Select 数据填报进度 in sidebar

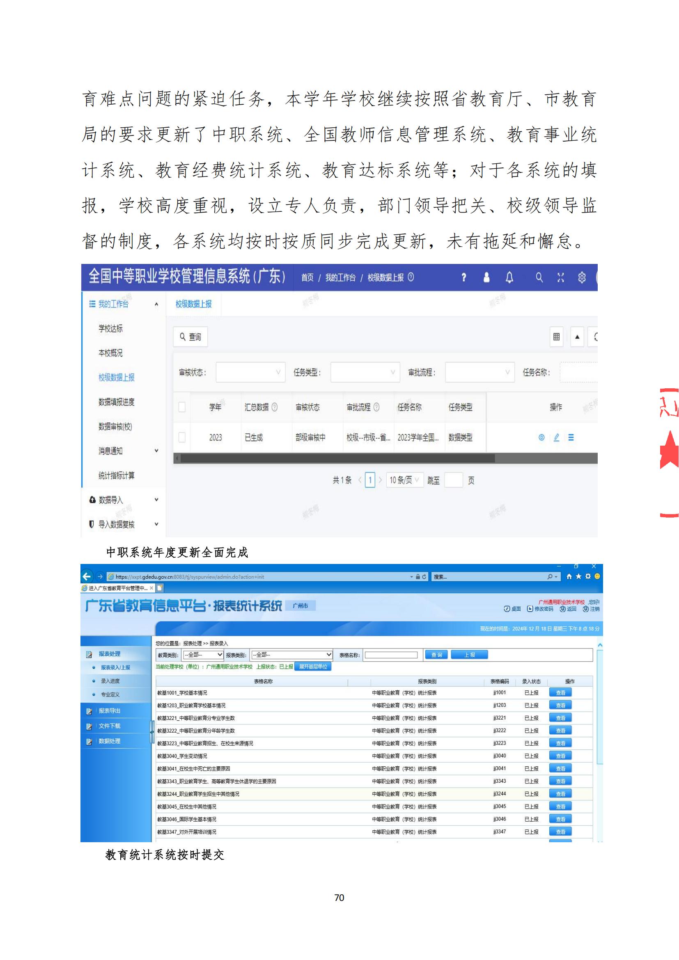(116, 402)
